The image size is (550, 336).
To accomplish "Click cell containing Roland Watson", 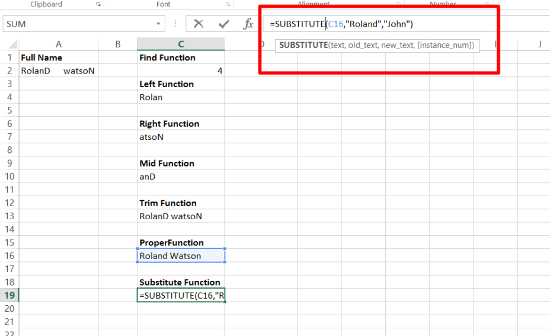I will 181,256.
